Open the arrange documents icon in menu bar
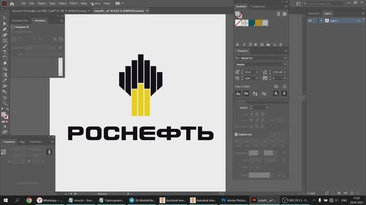This screenshot has height=205, width=366. [118, 3]
